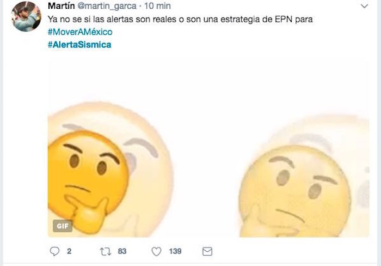
Task: Open the @martin_garca handle
Action: [x=107, y=6]
